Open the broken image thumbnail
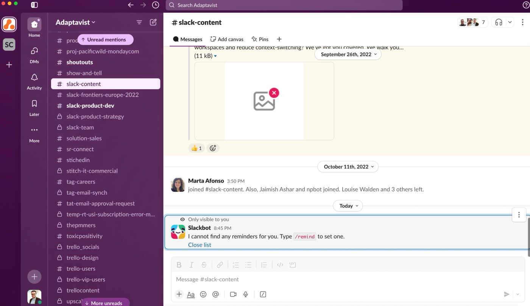The height and width of the screenshot is (306, 530). pos(264,101)
